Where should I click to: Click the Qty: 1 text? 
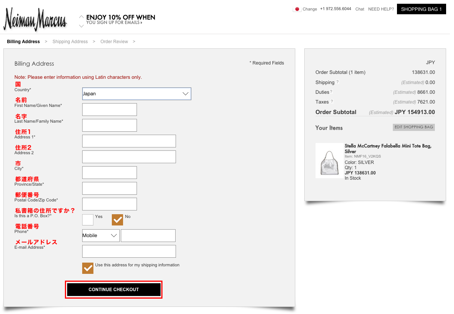(351, 168)
